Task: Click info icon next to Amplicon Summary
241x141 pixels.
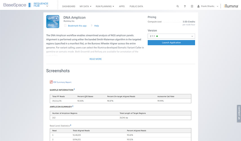Action: [73, 106]
